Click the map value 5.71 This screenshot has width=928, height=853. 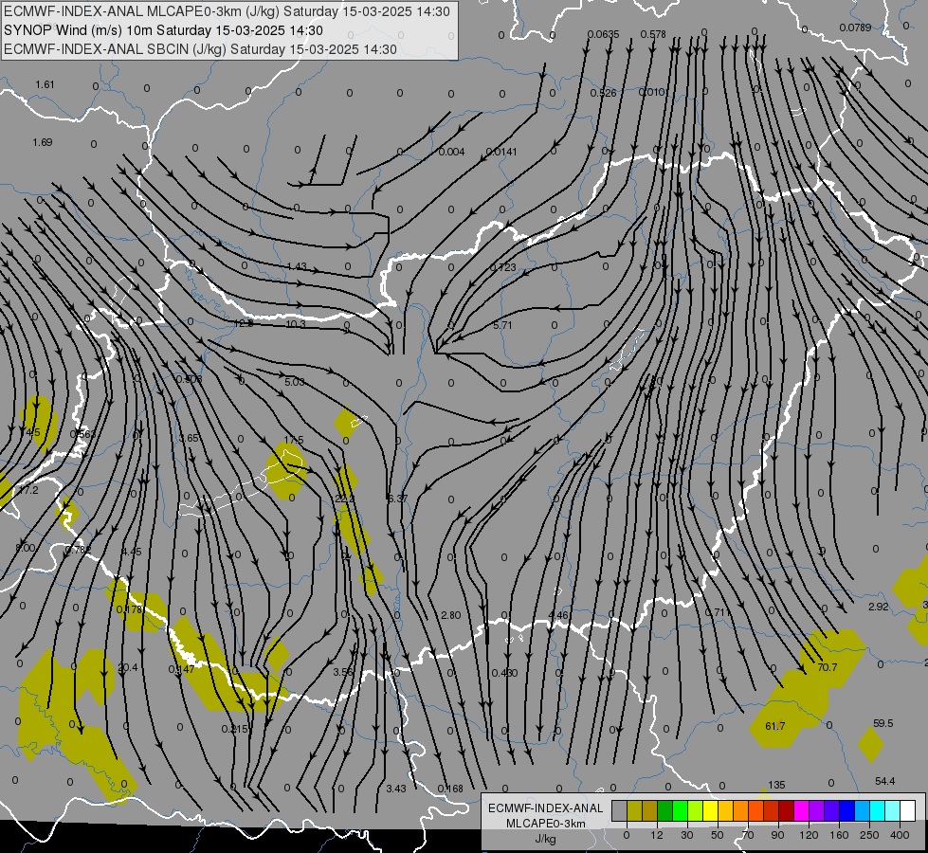click(x=502, y=325)
